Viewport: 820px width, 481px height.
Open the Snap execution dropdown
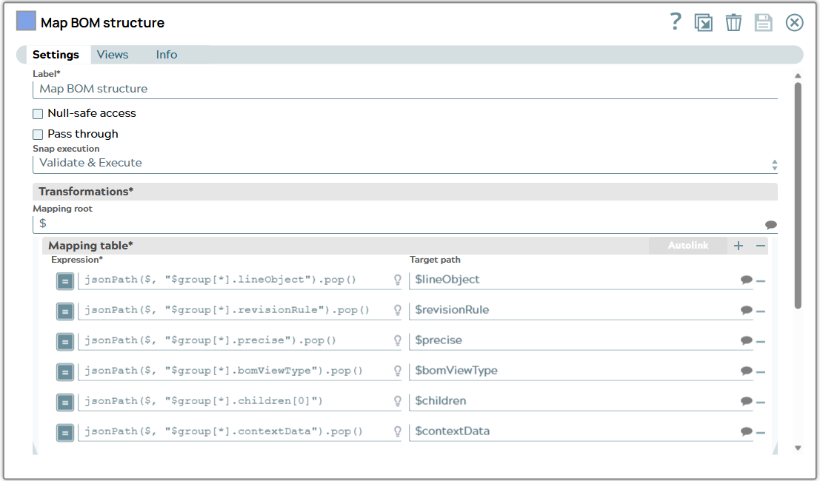[405, 164]
